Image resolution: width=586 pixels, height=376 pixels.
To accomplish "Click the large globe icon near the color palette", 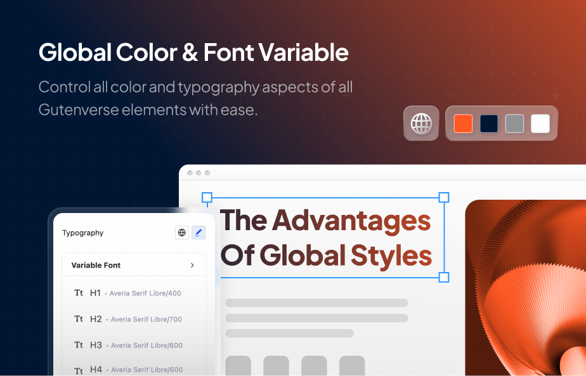I will (x=421, y=123).
